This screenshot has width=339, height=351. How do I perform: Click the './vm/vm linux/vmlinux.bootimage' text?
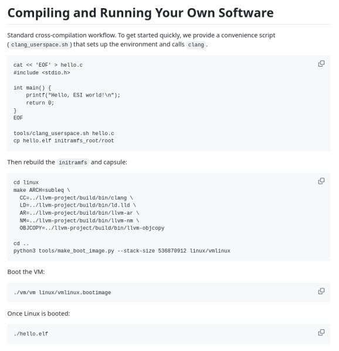(62, 293)
